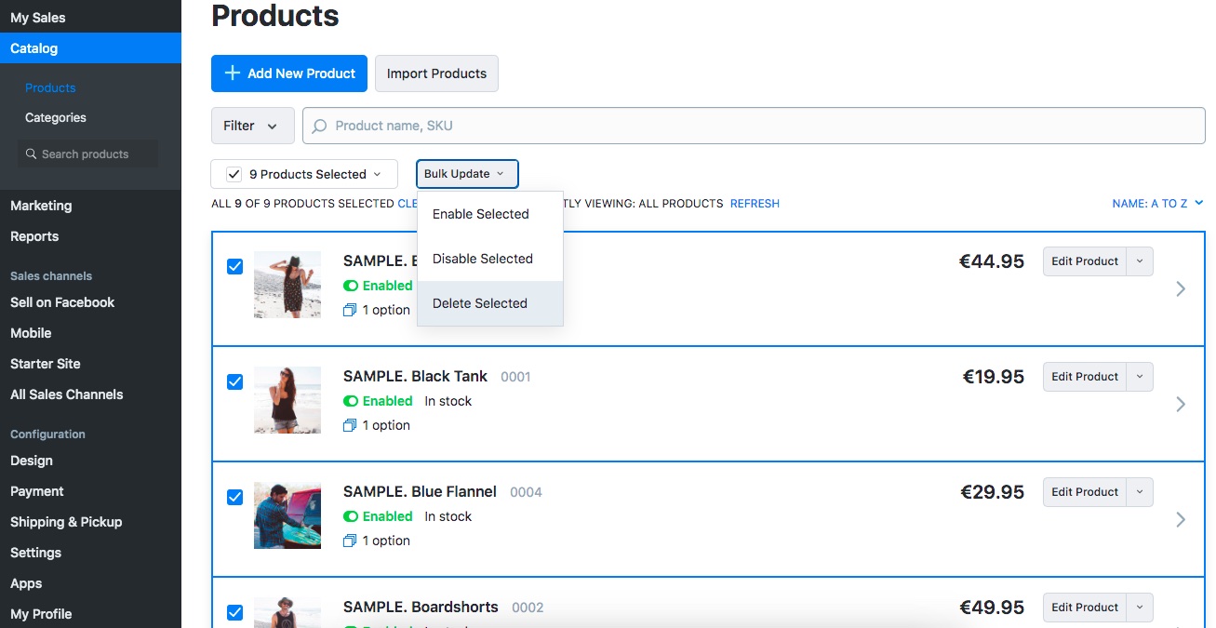The height and width of the screenshot is (628, 1216).
Task: Uncheck the SAMPLE. Blue Flannel checkbox
Action: [x=235, y=497]
